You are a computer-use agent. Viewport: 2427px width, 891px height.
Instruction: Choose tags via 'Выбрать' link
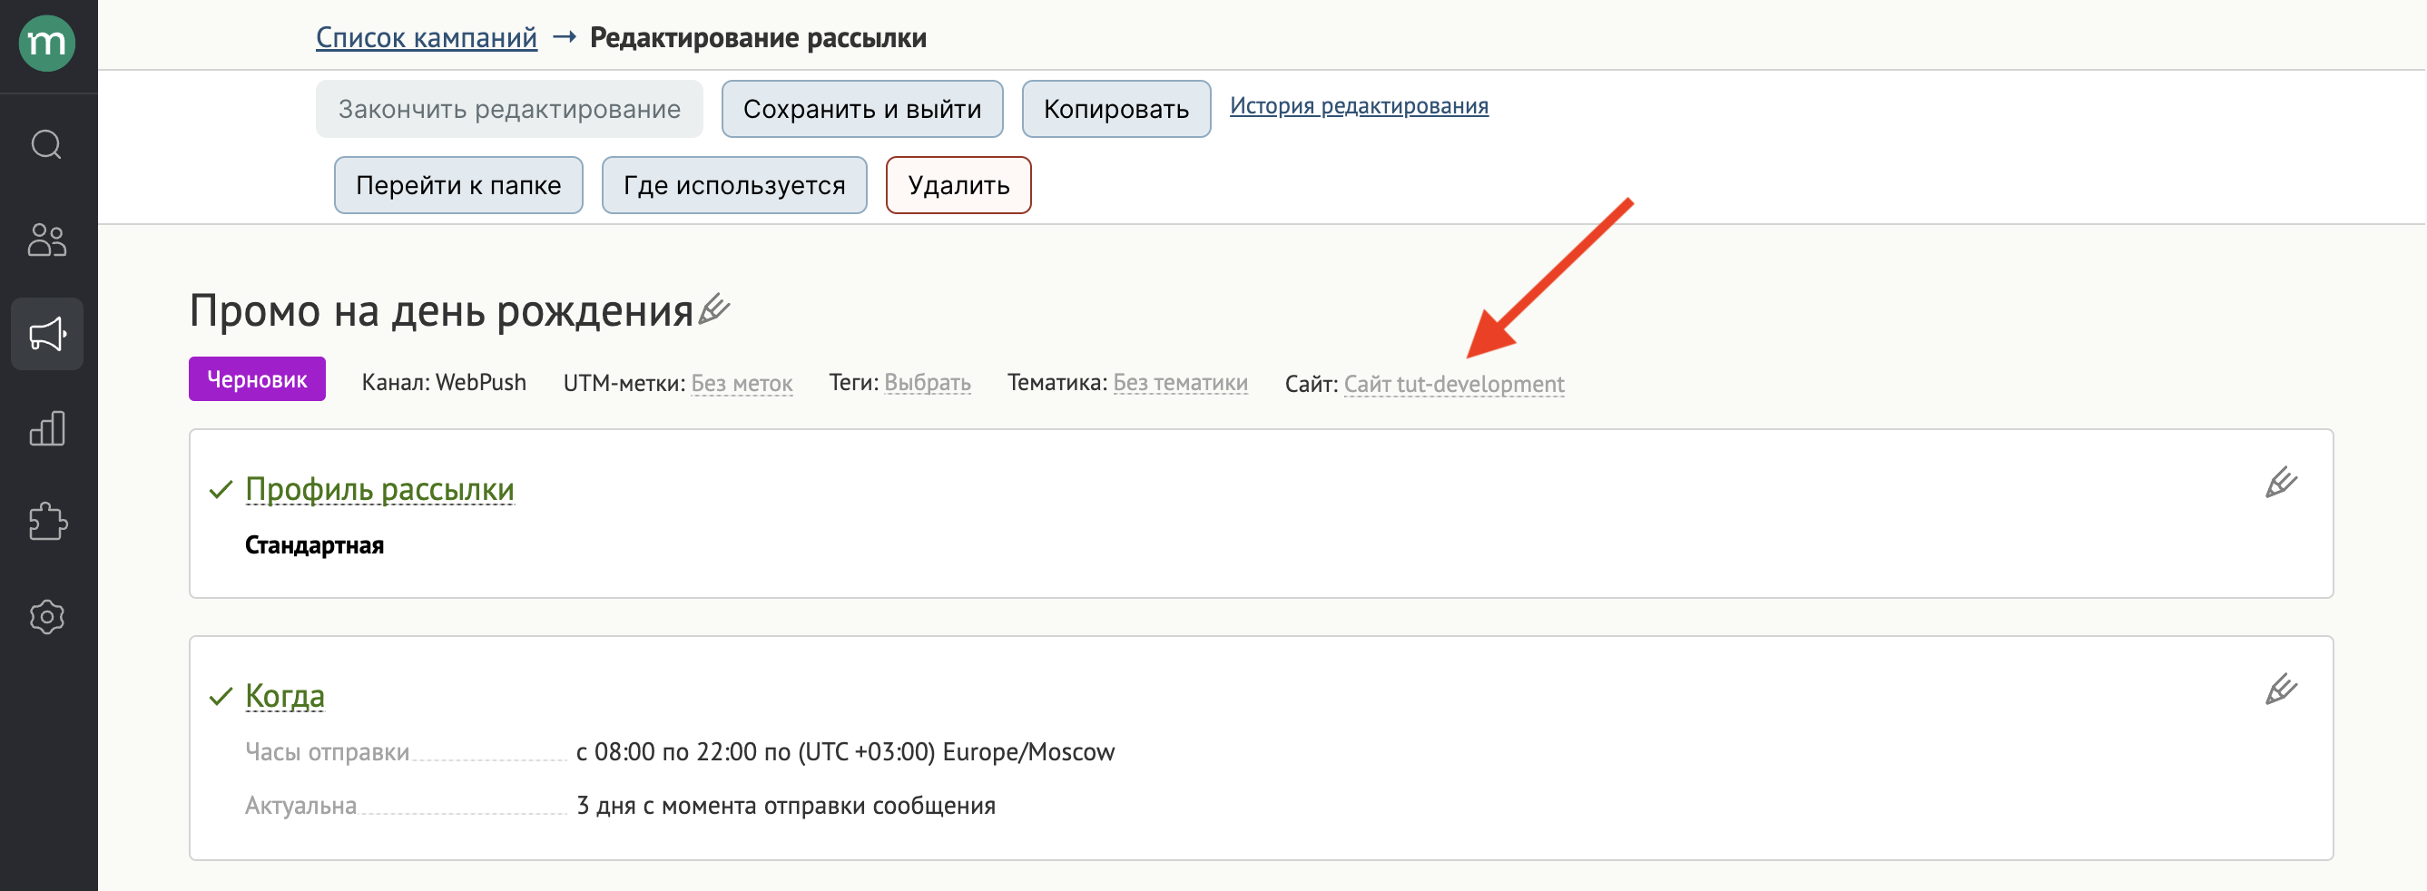pos(927,382)
